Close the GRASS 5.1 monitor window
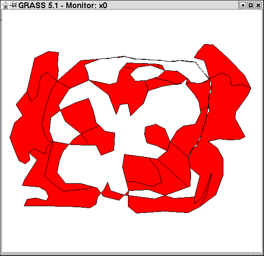 (258, 5)
